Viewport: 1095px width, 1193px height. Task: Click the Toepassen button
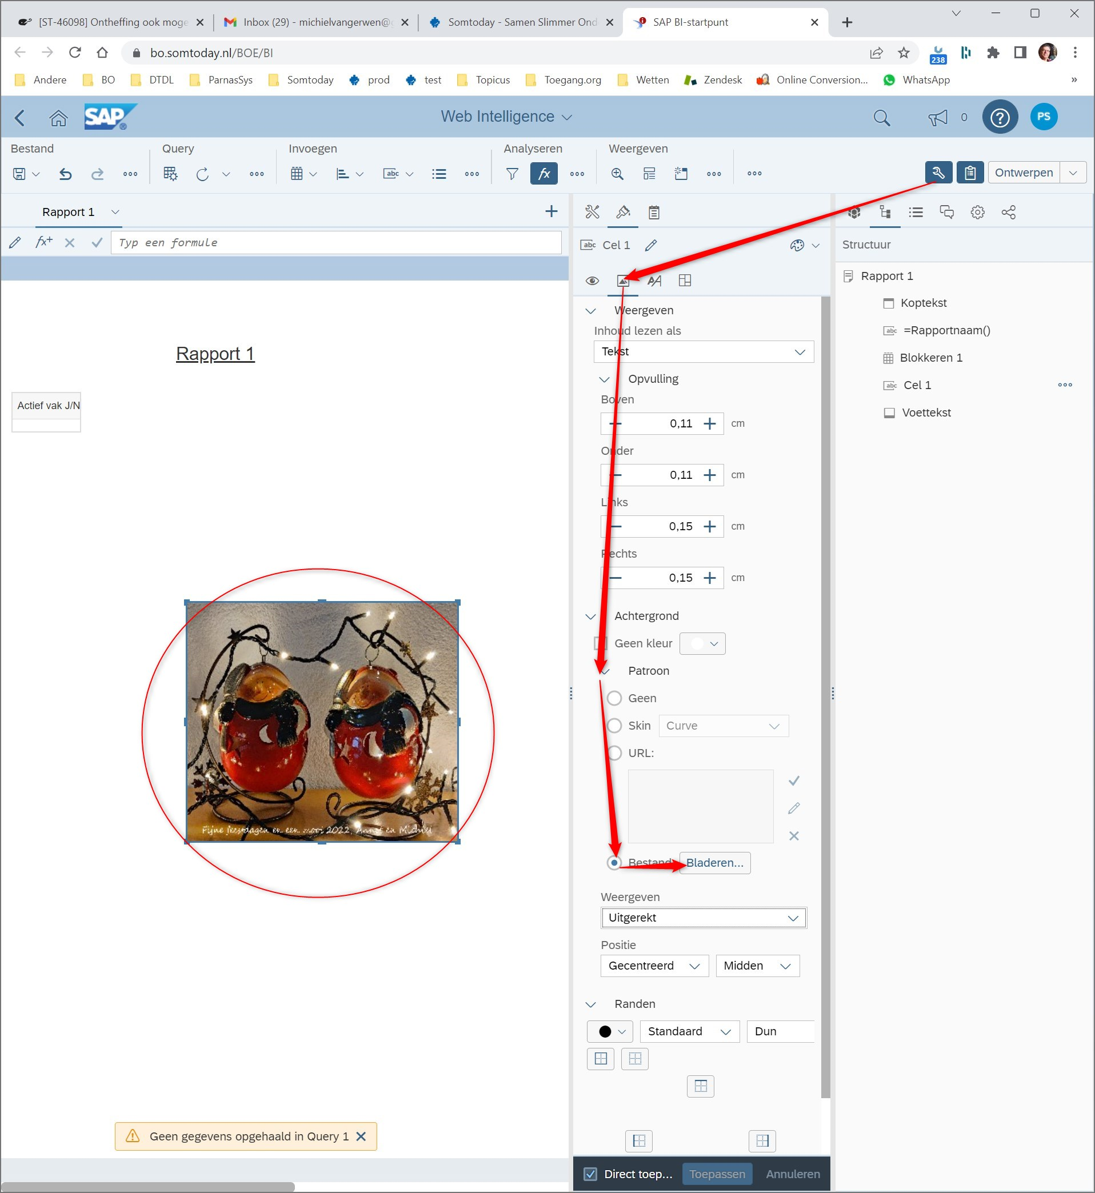point(717,1174)
